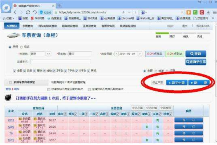Reload the page with the refresh icon
Viewport: 217px width, 145px height.
[x=28, y=12]
